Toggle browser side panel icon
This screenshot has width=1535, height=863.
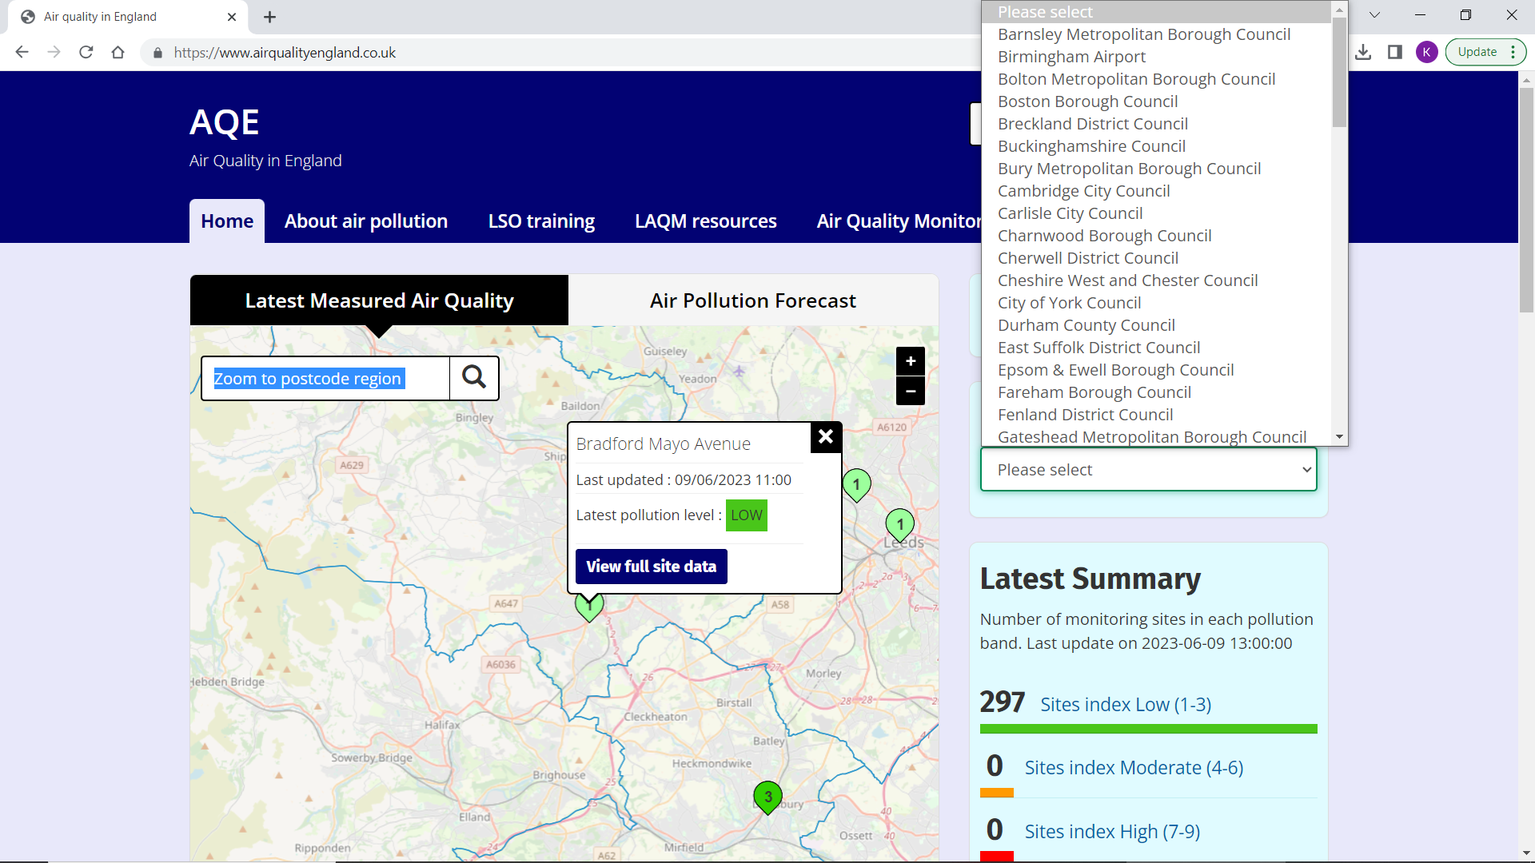point(1394,53)
